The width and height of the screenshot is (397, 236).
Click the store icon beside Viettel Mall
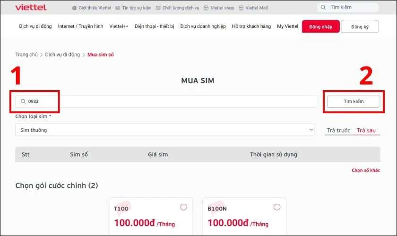[241, 8]
